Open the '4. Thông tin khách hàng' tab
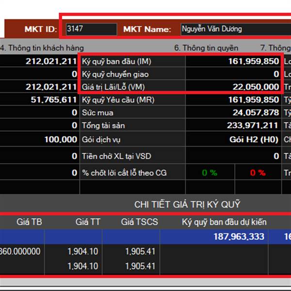Screen dimensions: 291x291 [42, 48]
